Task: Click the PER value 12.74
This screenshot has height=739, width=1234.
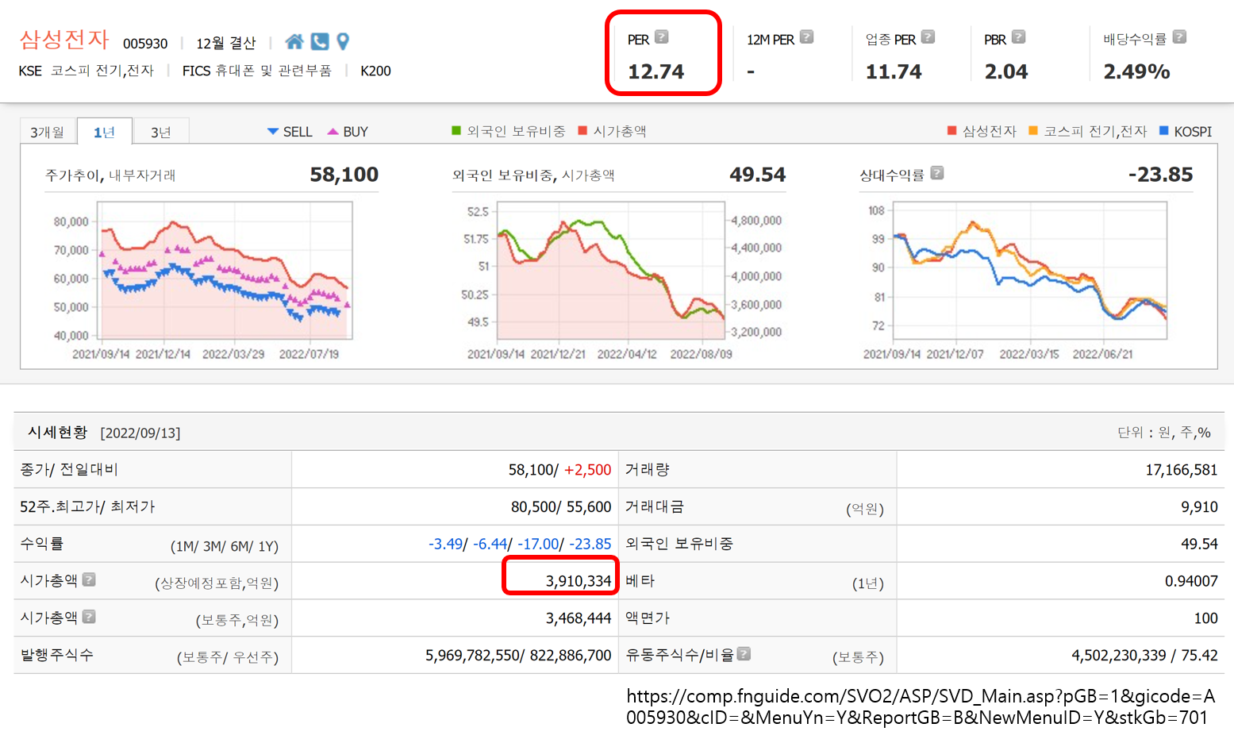Action: [x=655, y=71]
